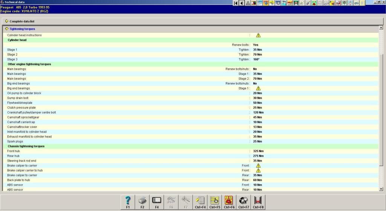Click the '120 Nm' value

(258, 112)
